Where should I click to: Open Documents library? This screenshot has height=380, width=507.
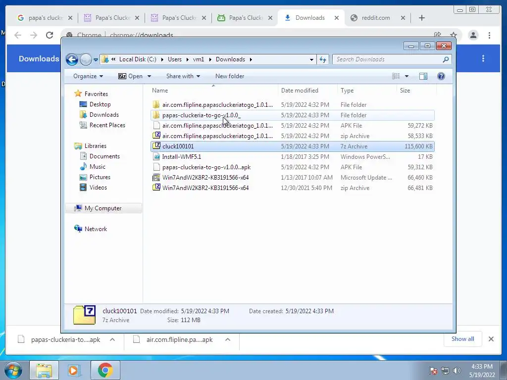[104, 156]
